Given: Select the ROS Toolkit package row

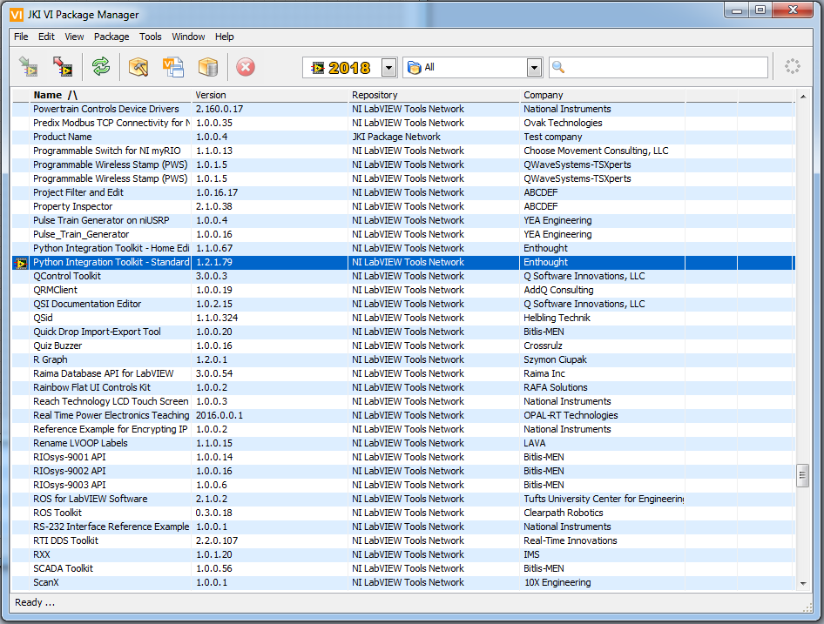Looking at the screenshot, I should tap(57, 513).
